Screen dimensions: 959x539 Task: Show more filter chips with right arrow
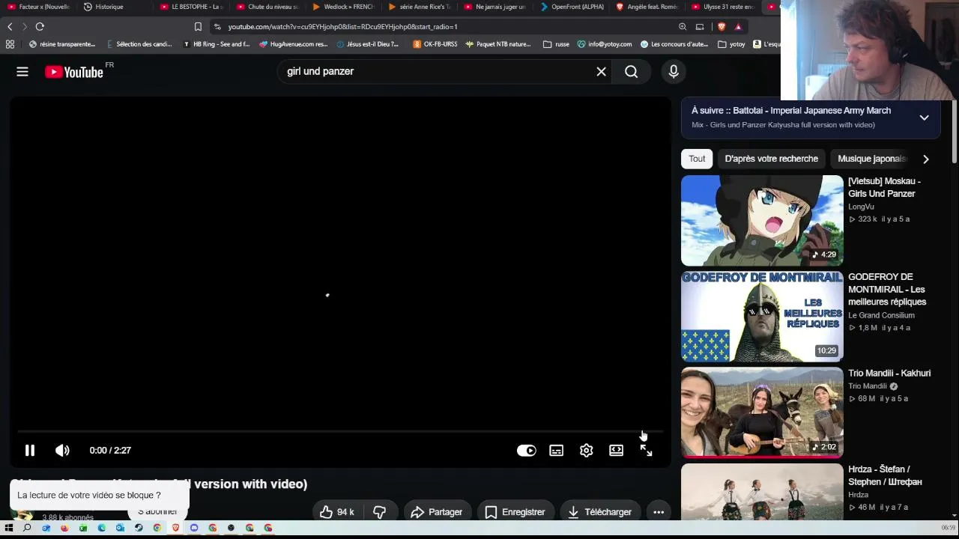pos(926,159)
